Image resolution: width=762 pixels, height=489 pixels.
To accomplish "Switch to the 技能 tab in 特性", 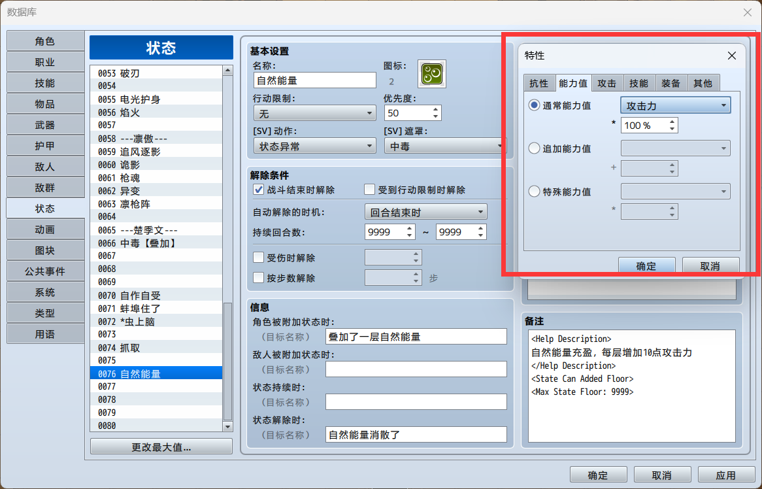I will pos(639,84).
